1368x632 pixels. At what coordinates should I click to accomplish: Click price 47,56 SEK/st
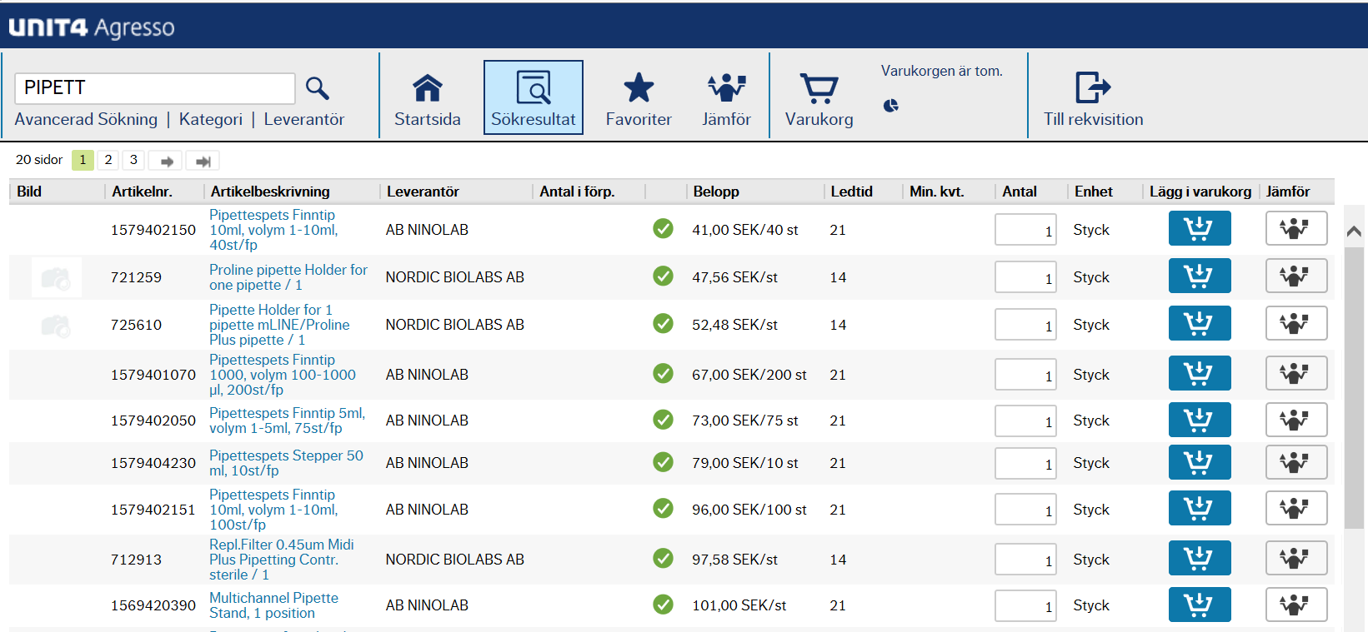pos(734,277)
